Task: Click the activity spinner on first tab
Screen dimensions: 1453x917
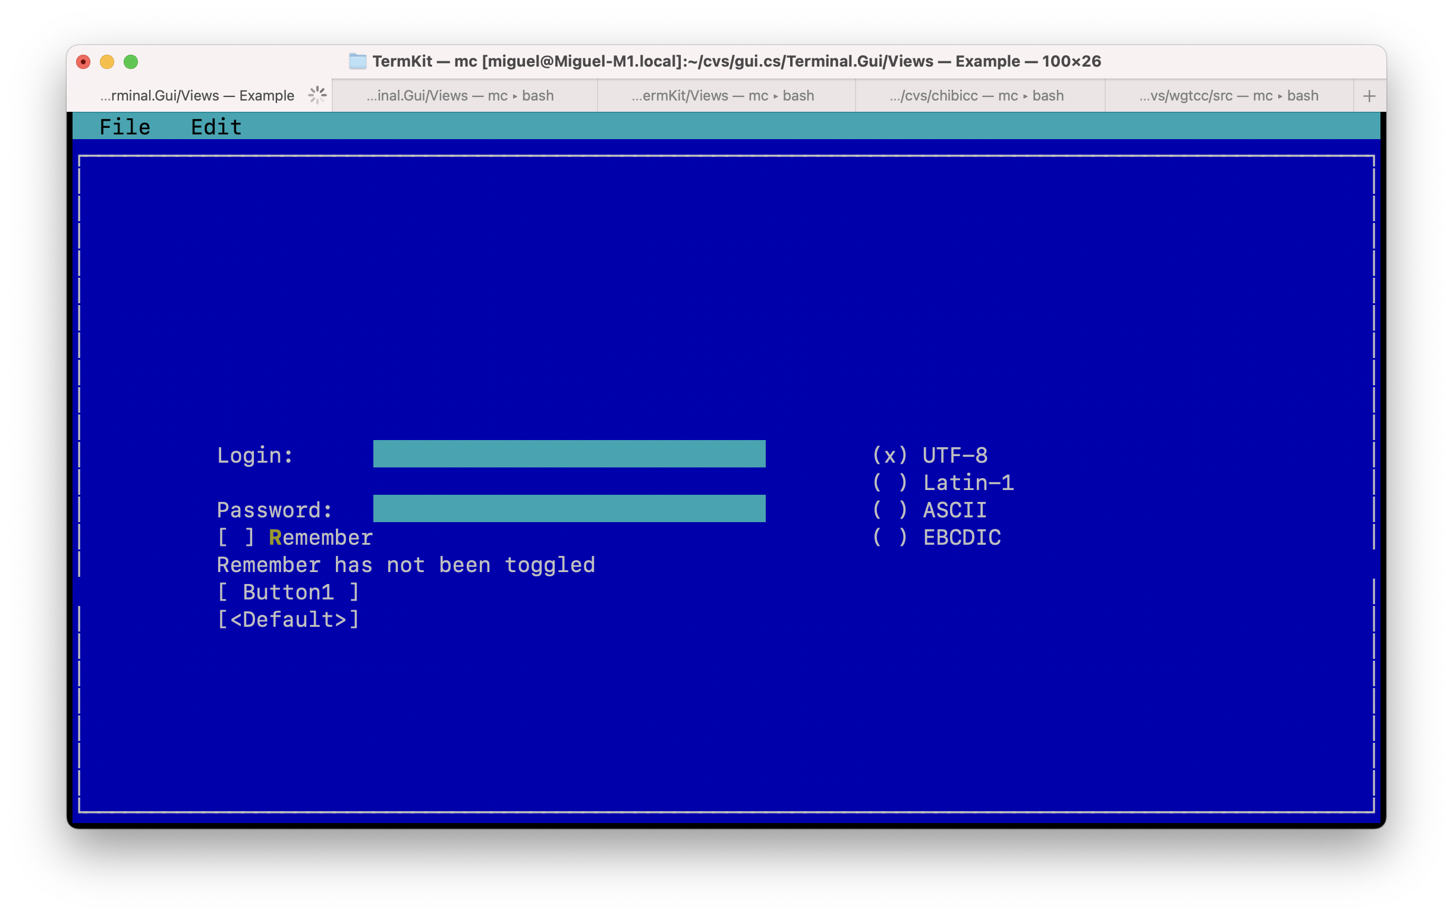Action: [317, 95]
